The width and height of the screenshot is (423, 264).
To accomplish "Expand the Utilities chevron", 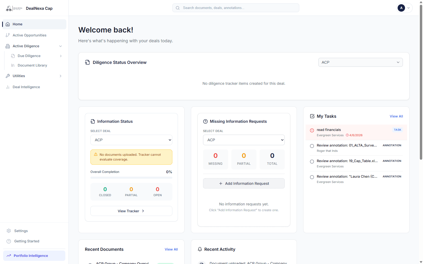I will pos(61,76).
